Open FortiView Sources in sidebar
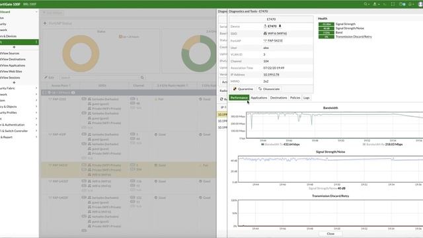Viewport: 423px width, 238px height. pos(19,54)
